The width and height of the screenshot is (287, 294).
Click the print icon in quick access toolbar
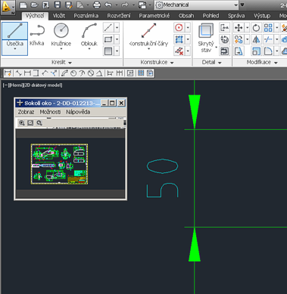[97, 5]
